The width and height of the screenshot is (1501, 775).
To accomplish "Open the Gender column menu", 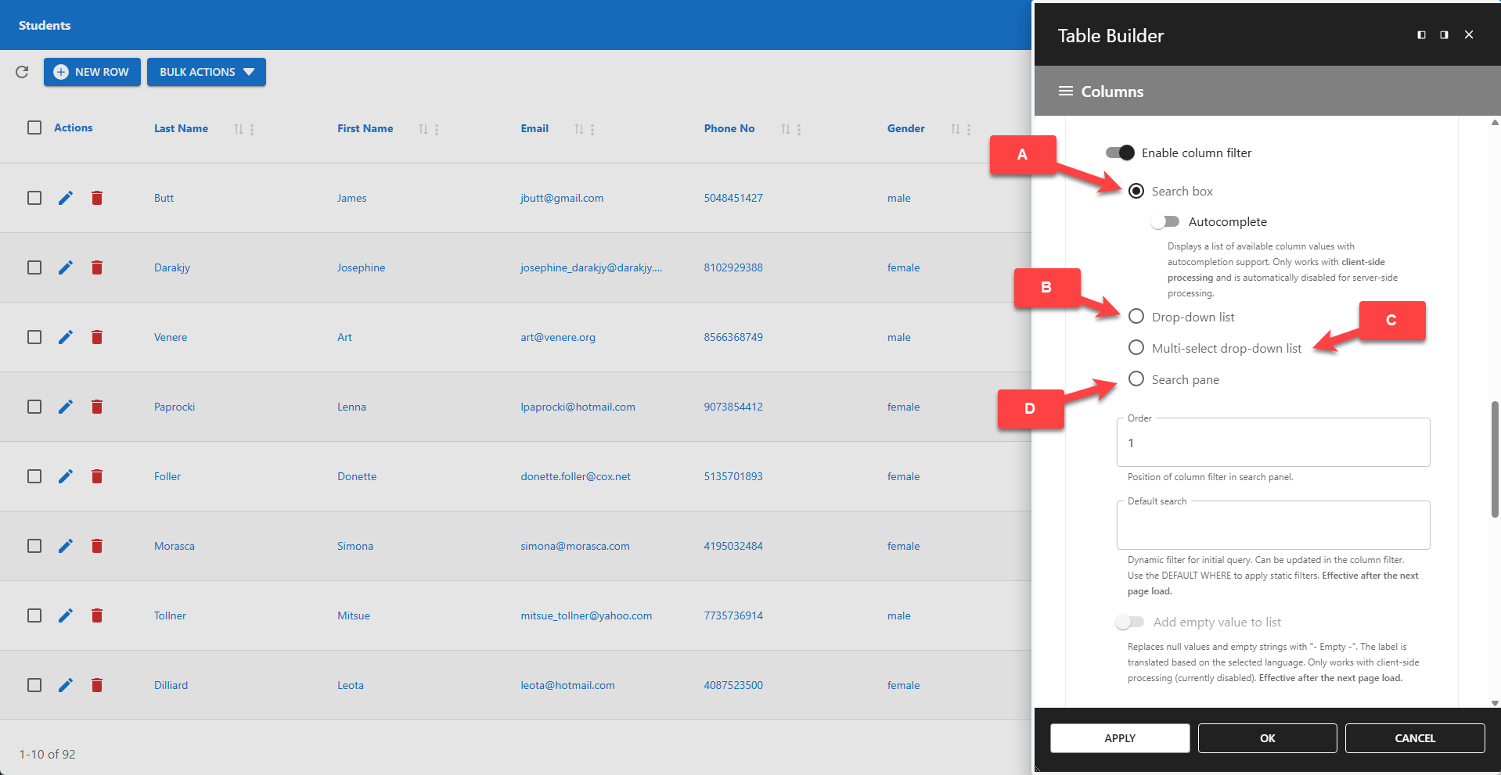I will click(970, 129).
